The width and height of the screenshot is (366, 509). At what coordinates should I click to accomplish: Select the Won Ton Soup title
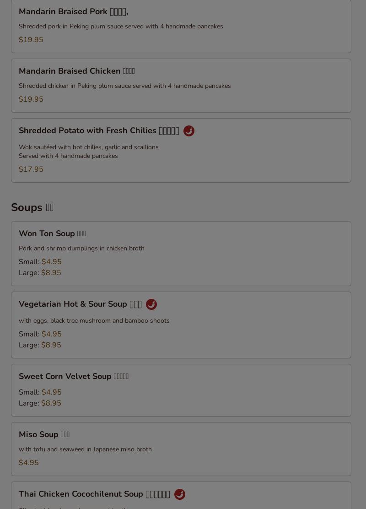tap(52, 234)
